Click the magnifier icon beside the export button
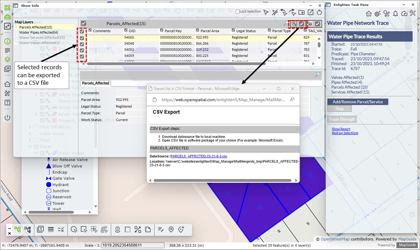This screenshot has width=420, height=250. point(286,24)
